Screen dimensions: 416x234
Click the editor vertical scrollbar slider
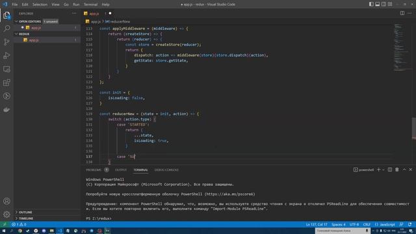(x=414, y=128)
